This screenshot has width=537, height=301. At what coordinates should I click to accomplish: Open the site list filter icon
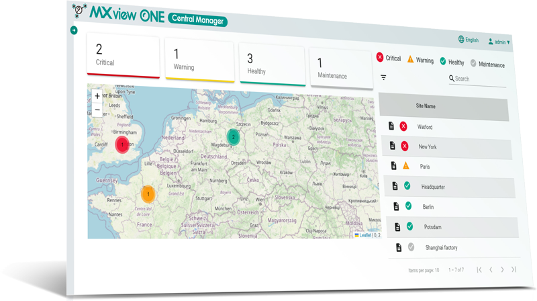(x=383, y=77)
